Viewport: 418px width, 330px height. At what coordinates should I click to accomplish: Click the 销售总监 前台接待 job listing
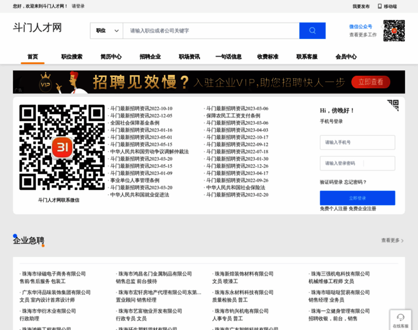pos(136,281)
